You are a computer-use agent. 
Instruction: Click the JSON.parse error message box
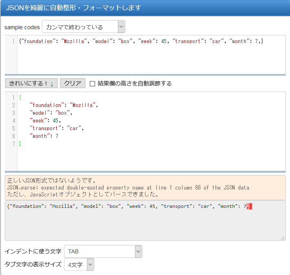pyautogui.click(x=145, y=188)
